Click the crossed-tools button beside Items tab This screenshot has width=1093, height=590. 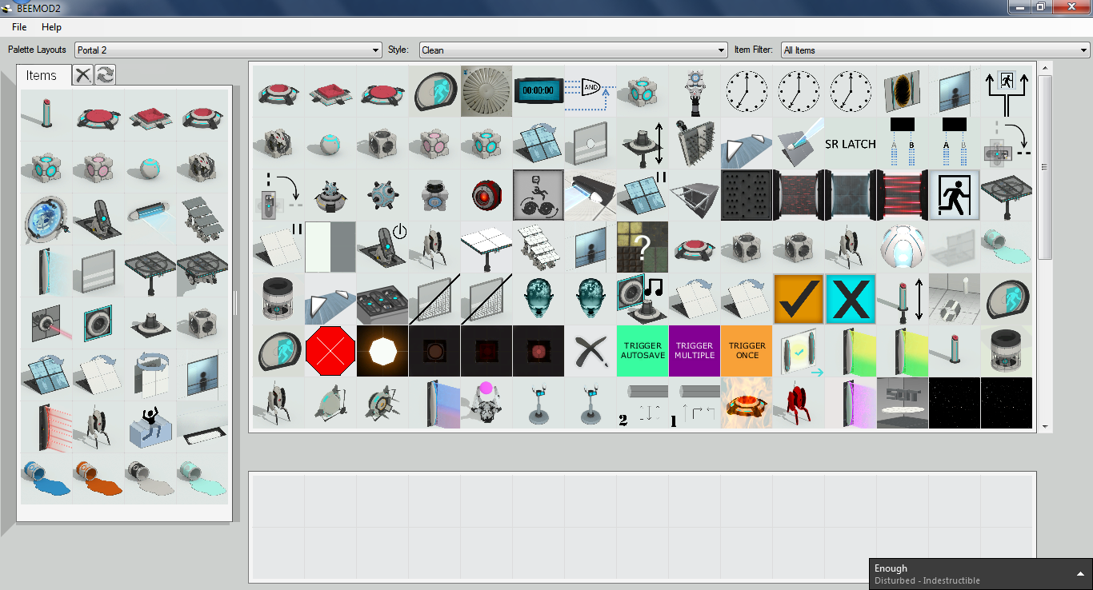coord(83,75)
